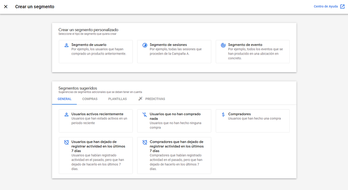Click description 'Usuarios que habían registrado actividad en el pasado'

tap(98, 162)
